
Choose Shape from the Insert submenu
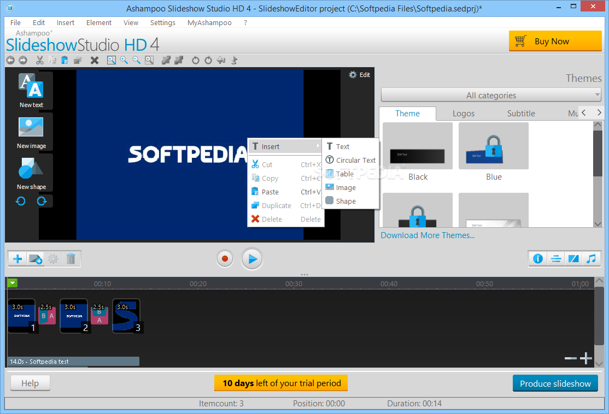click(x=350, y=201)
